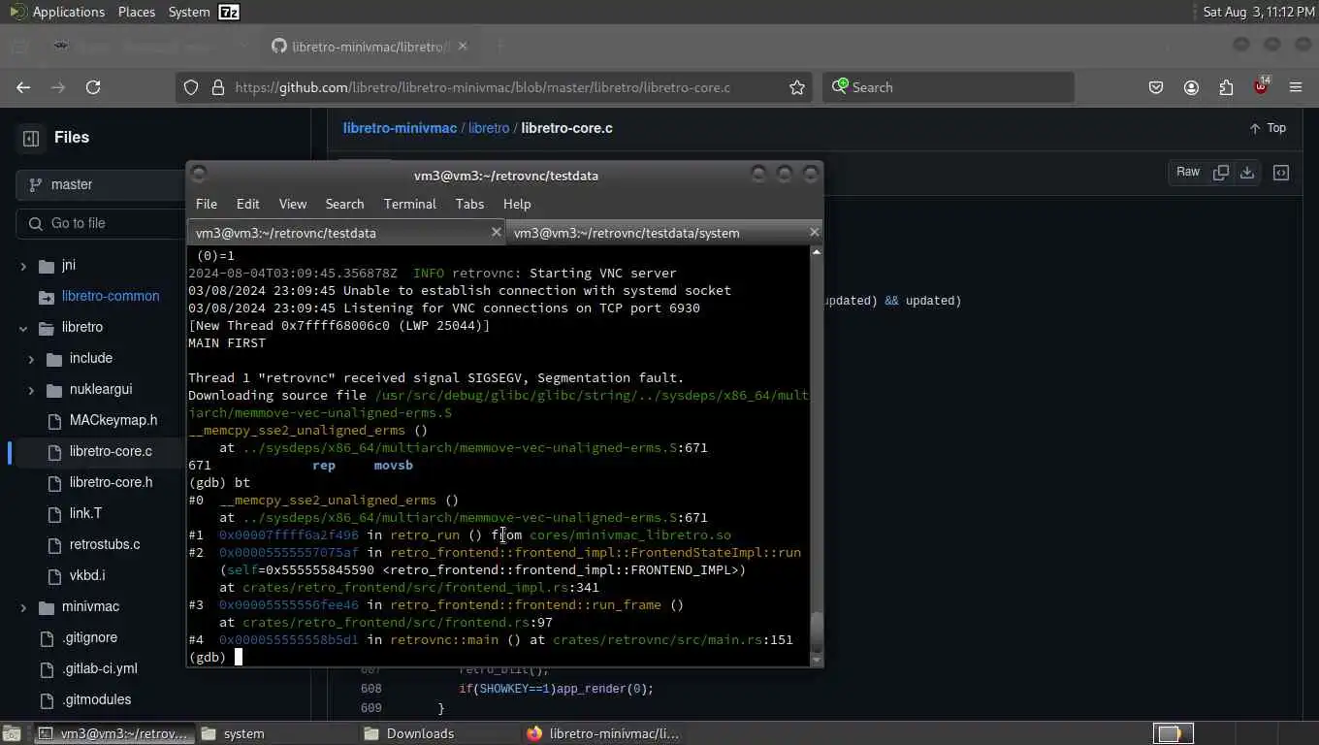1319x745 pixels.
Task: Open .gitmodules in file tree
Action: [x=96, y=700]
